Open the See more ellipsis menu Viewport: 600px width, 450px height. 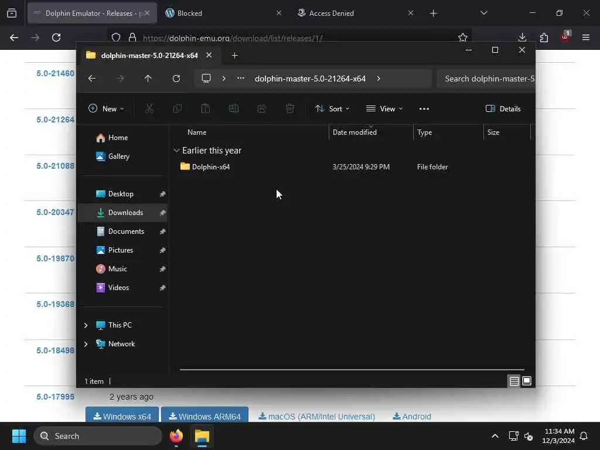(424, 108)
